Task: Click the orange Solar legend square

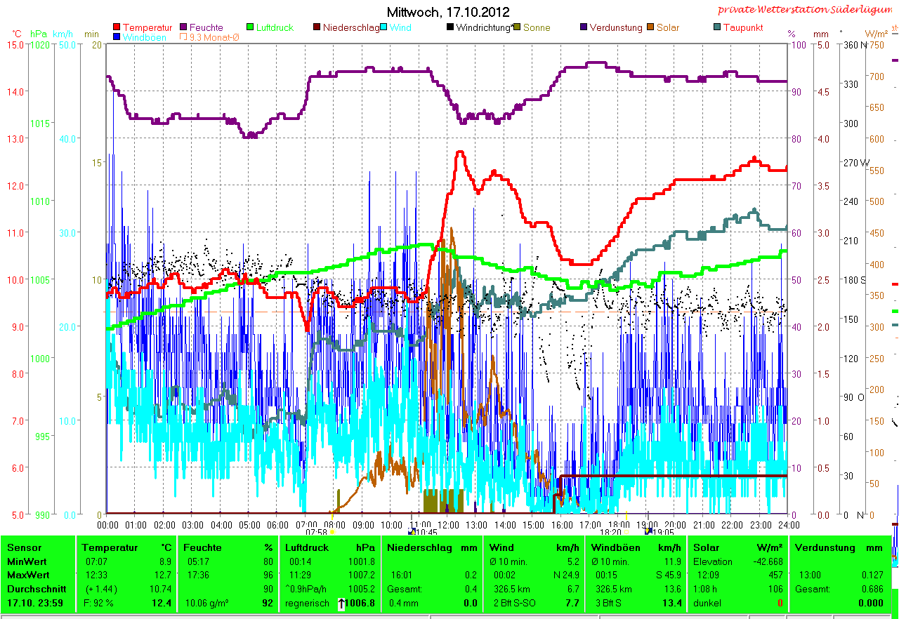Action: click(651, 28)
